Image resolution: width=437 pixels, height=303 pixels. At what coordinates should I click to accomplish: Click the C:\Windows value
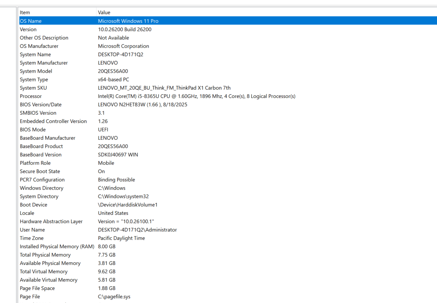[111, 188]
